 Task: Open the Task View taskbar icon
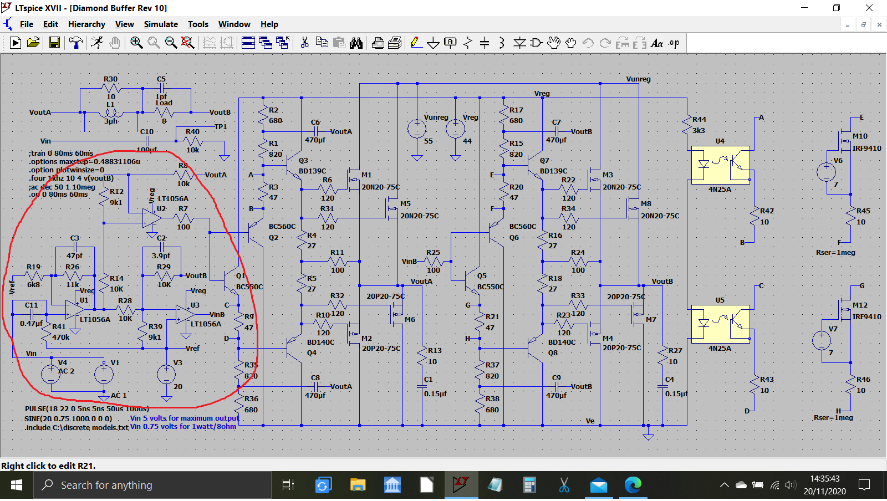pos(288,485)
